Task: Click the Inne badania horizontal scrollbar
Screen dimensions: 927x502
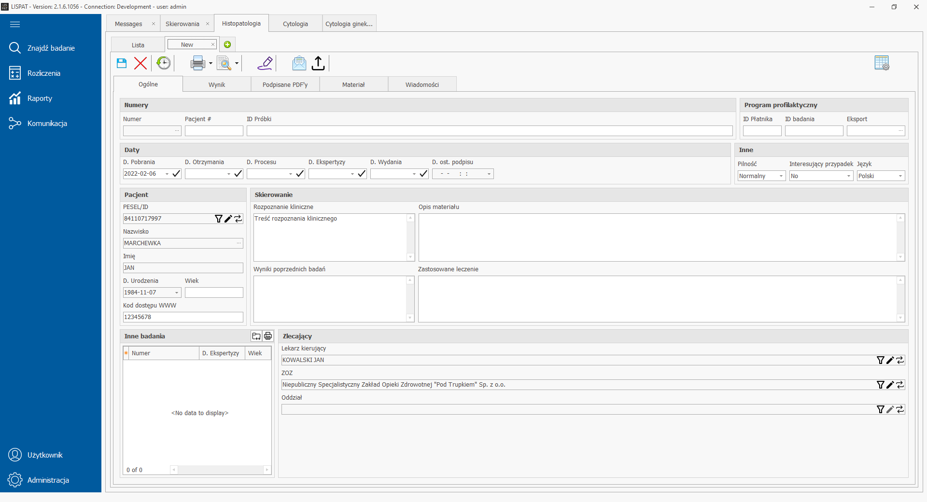Action: coord(220,470)
